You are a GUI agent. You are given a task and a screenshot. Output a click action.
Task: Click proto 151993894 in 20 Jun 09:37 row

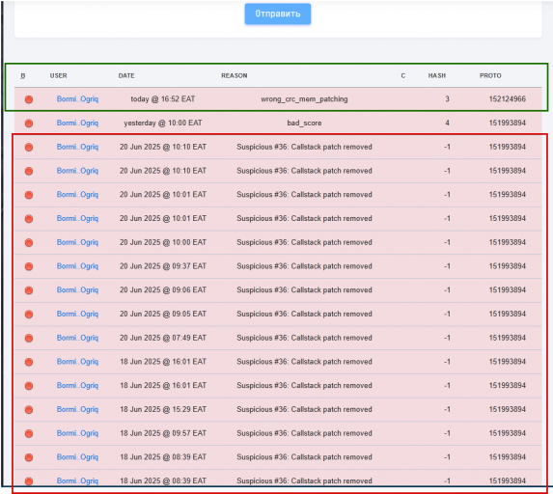[x=507, y=266]
